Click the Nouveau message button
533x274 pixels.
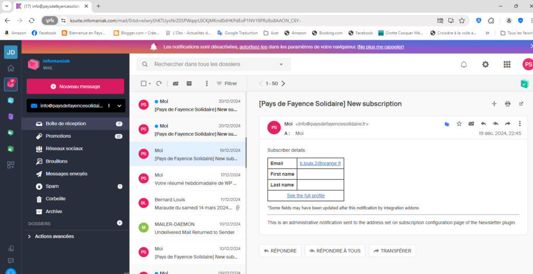point(75,86)
